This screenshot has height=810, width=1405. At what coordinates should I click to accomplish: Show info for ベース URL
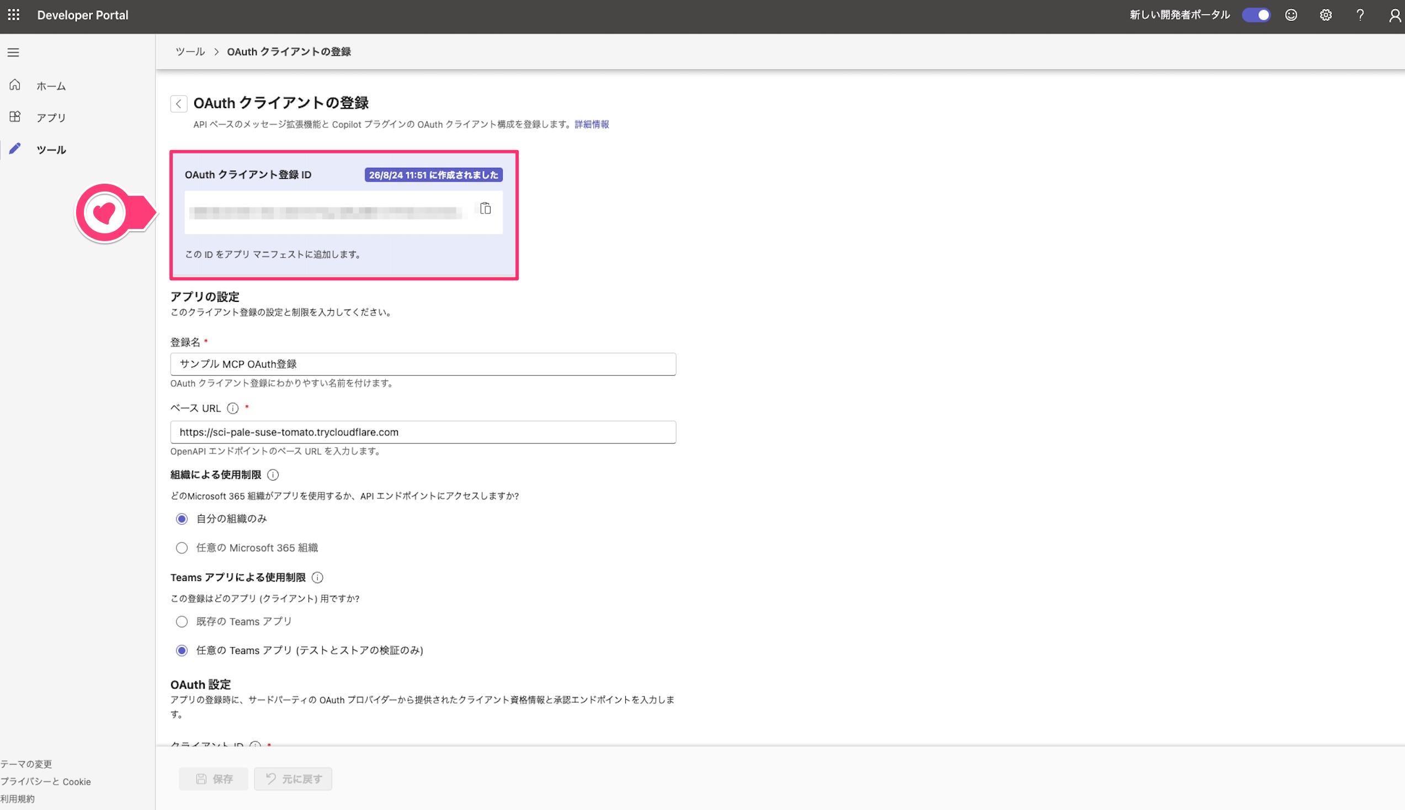(233, 408)
